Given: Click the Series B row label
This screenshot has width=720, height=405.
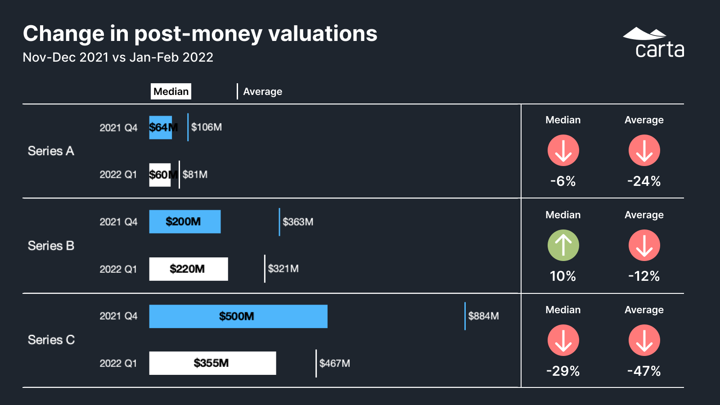Looking at the screenshot, I should point(51,246).
